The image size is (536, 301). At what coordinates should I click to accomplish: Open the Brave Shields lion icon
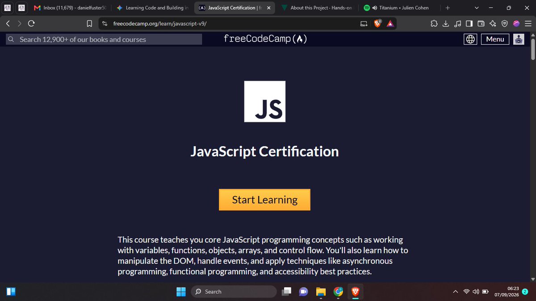click(377, 24)
